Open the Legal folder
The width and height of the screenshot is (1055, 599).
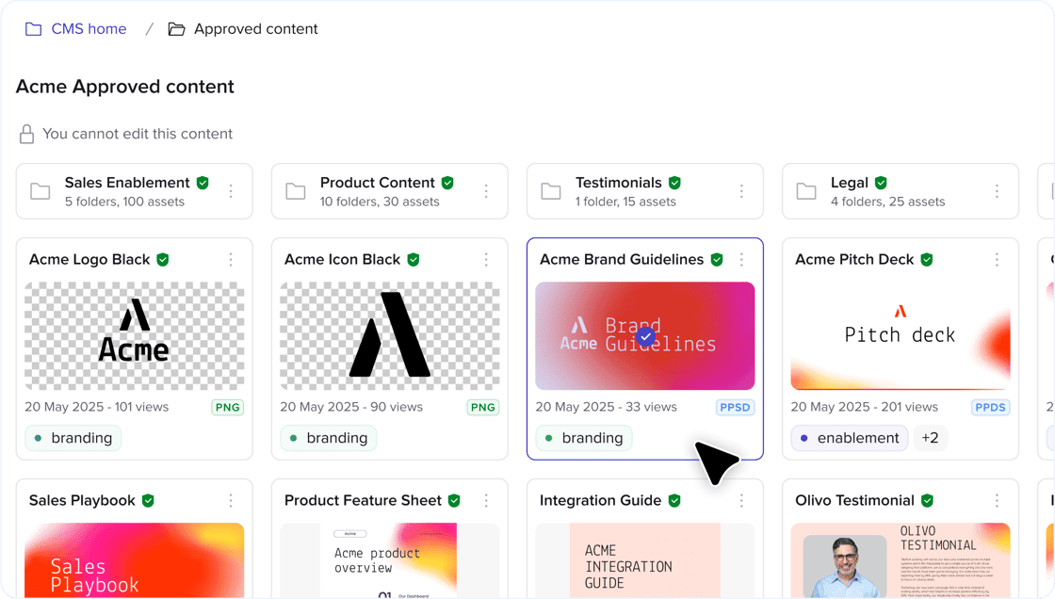click(901, 191)
